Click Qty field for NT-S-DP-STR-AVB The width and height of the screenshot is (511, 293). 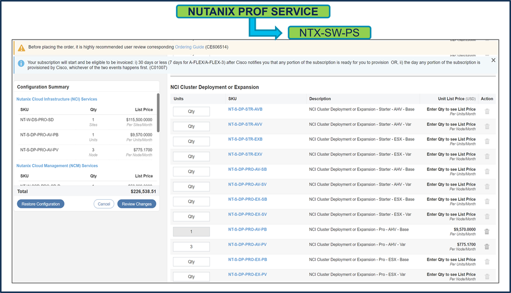191,112
